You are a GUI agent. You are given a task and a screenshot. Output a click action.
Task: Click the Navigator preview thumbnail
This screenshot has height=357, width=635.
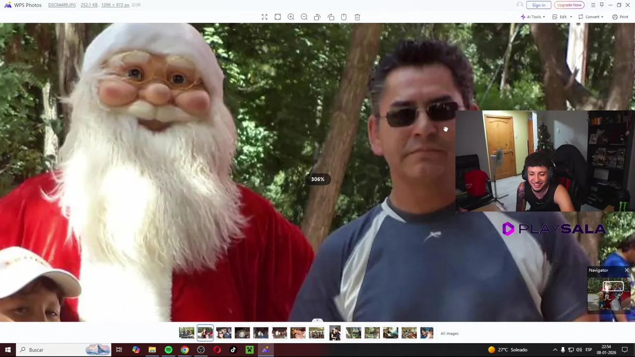coord(609,293)
